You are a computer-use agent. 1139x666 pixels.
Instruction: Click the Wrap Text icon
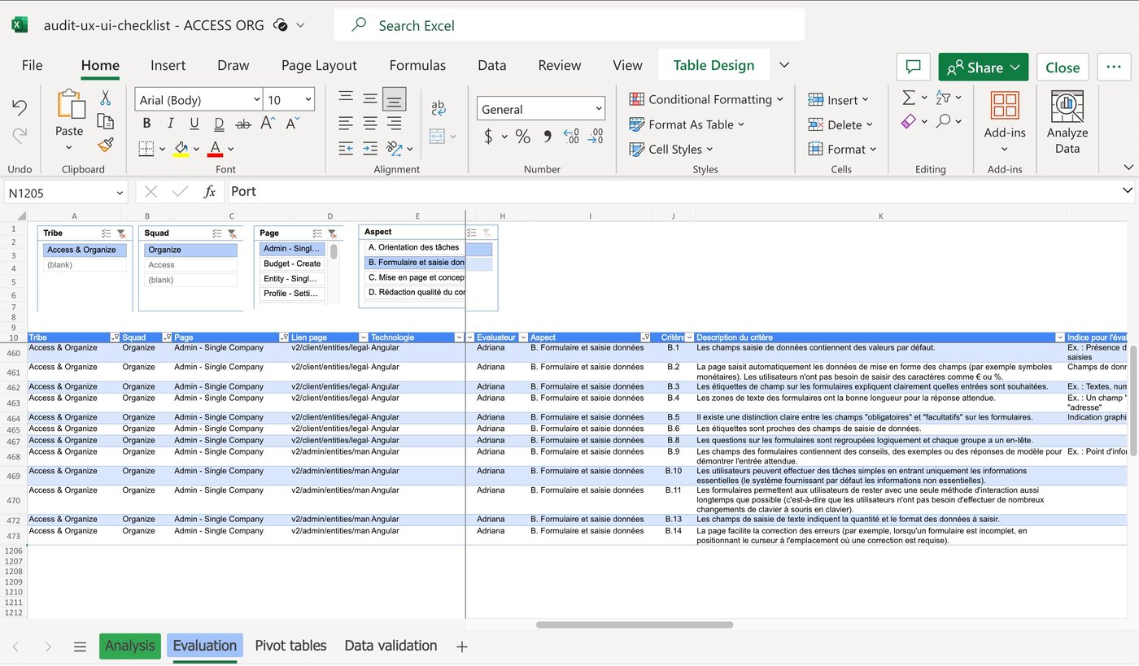point(439,107)
